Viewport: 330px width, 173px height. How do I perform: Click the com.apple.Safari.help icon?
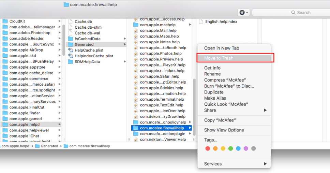[x=136, y=76]
